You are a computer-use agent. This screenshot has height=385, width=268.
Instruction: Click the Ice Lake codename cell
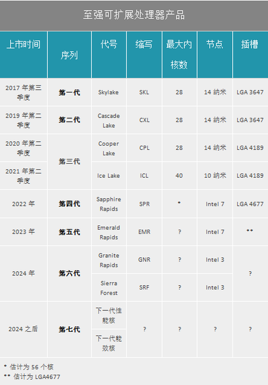[x=108, y=176]
